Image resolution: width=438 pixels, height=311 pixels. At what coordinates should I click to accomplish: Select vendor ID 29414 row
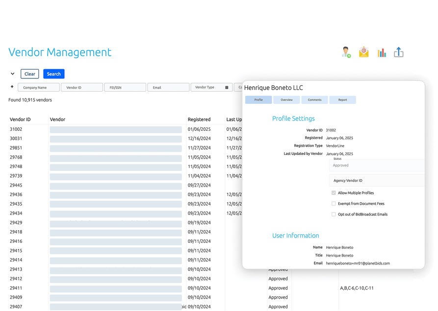click(x=16, y=260)
